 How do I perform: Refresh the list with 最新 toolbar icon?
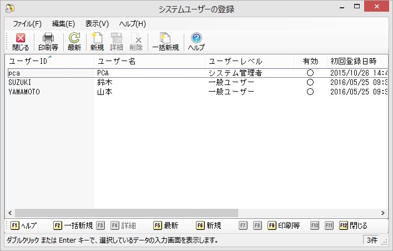coord(74,42)
